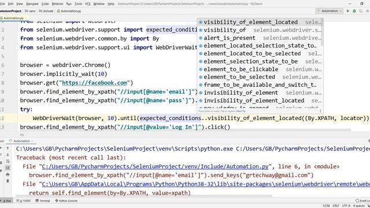Viewport: 370px width, 208px height.
Task: Open the VCS menu
Action: coord(87,4)
